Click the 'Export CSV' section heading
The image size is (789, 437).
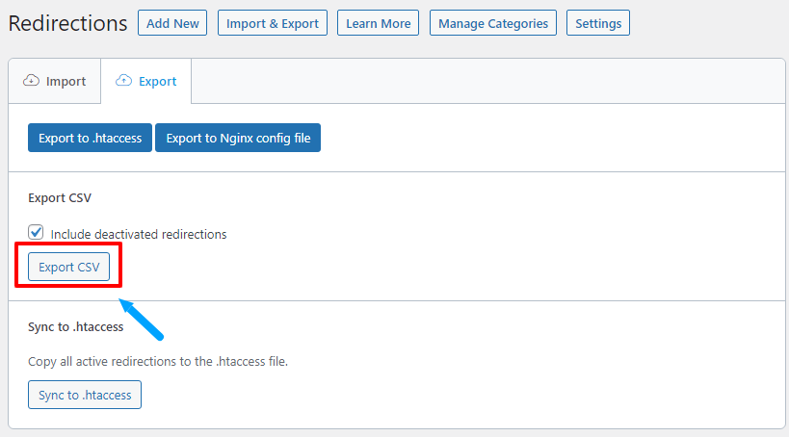(x=60, y=198)
